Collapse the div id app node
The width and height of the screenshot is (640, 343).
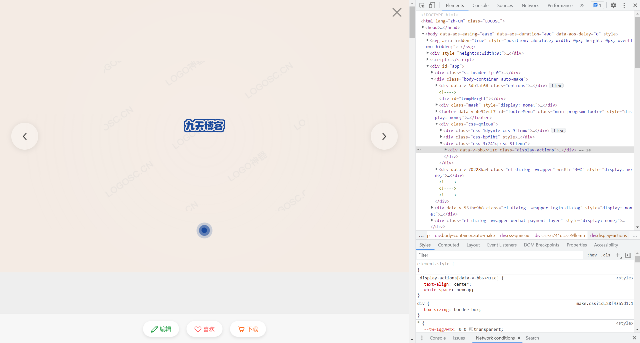427,66
